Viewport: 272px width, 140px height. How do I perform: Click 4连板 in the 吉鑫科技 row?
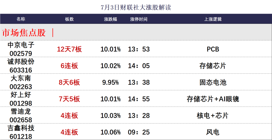coord(69,132)
